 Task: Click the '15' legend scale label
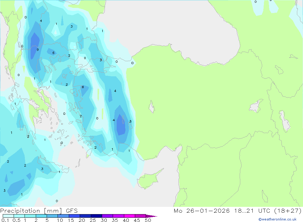coord(71,220)
